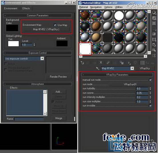Click the Effects Name input field
The height and width of the screenshot is (153, 158).
29,119
